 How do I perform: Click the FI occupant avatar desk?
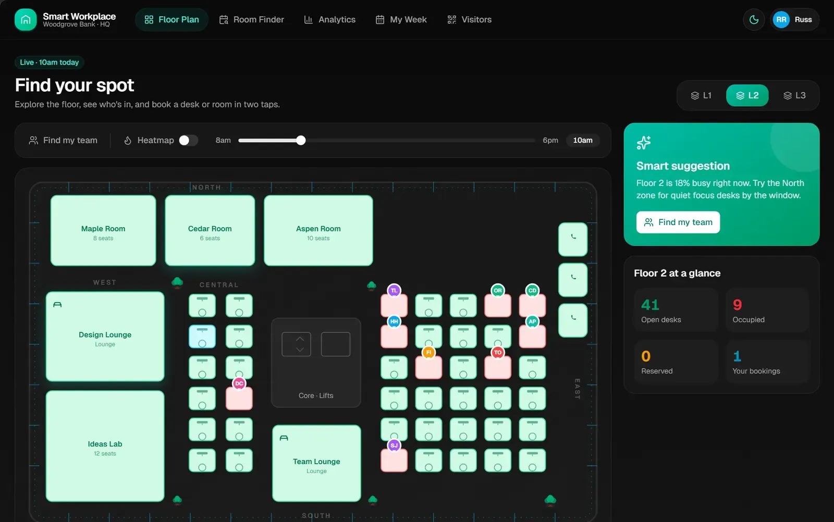(x=428, y=367)
